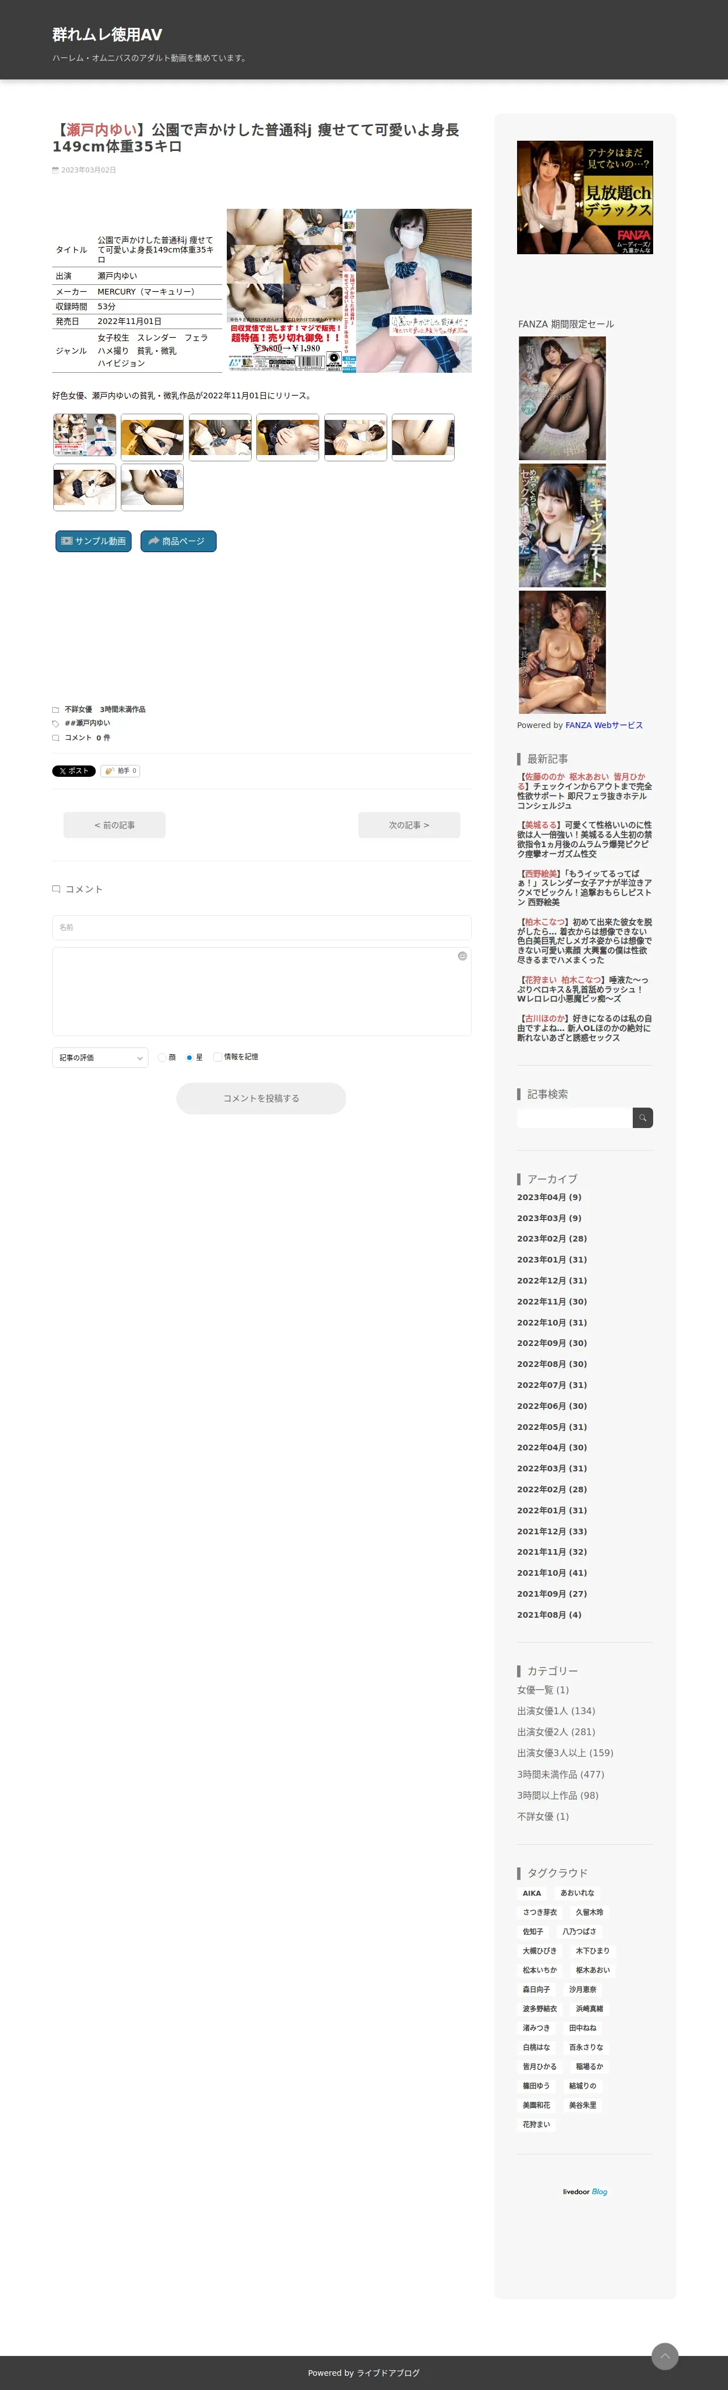Open the FANZA Webサービス link
728x2390 pixels.
click(604, 726)
